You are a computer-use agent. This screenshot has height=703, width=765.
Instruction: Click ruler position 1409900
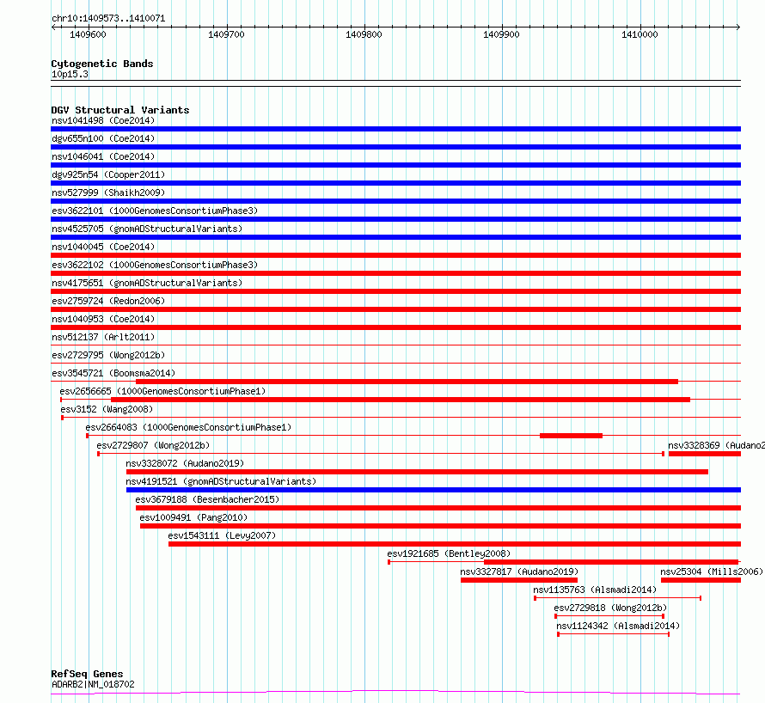(501, 34)
